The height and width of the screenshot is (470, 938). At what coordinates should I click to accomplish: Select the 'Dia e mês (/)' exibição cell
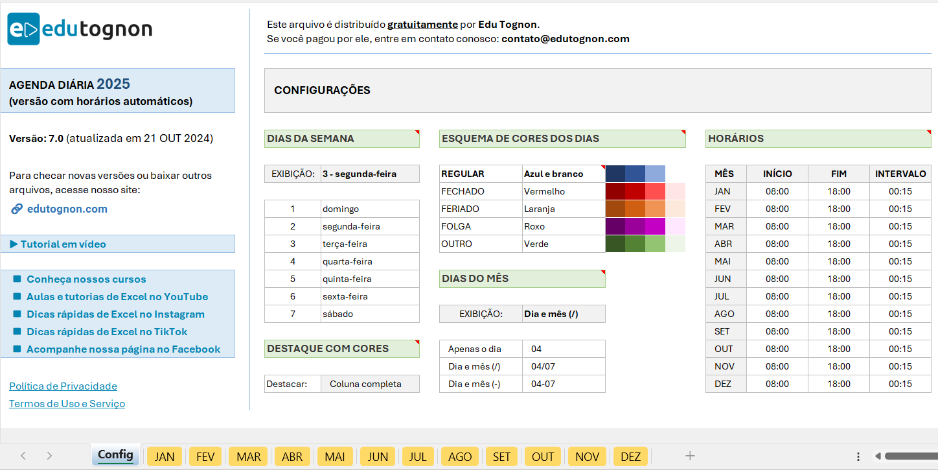[564, 314]
